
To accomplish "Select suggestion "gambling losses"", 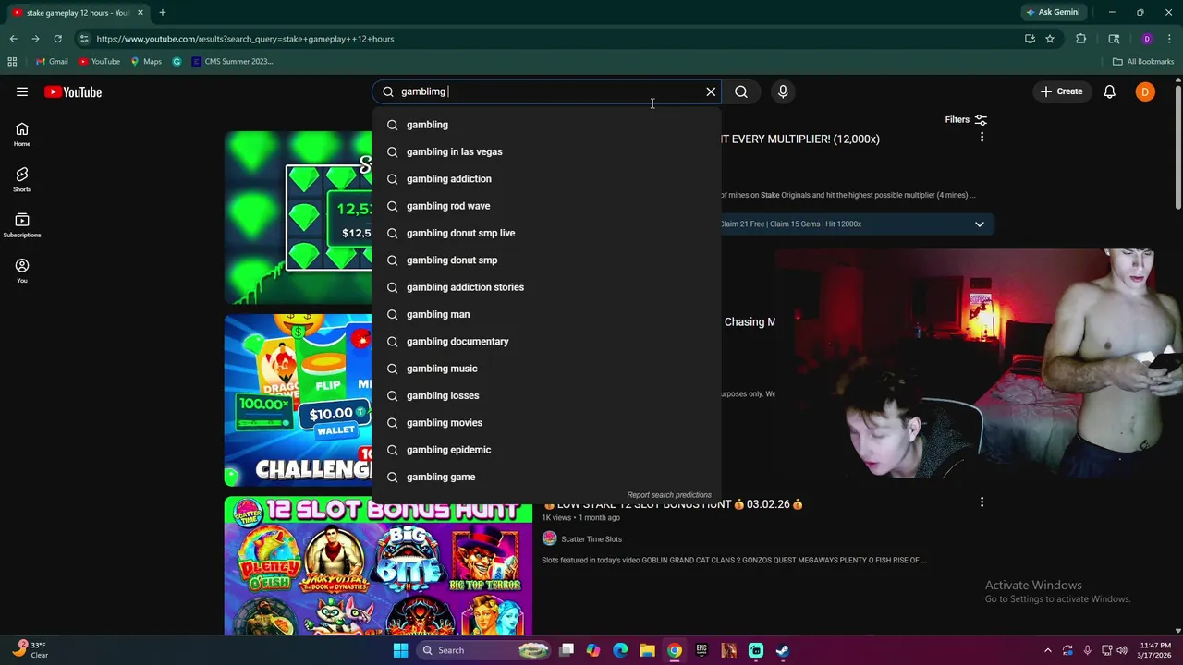I will pos(546,395).
